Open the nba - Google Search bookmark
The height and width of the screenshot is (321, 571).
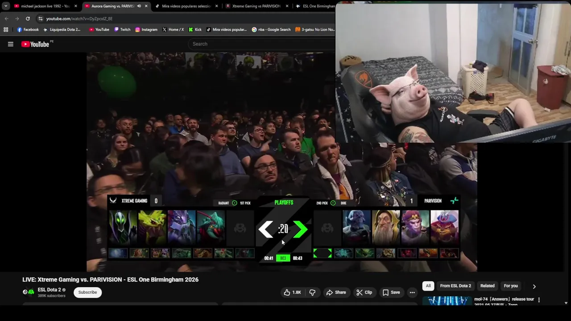[271, 29]
